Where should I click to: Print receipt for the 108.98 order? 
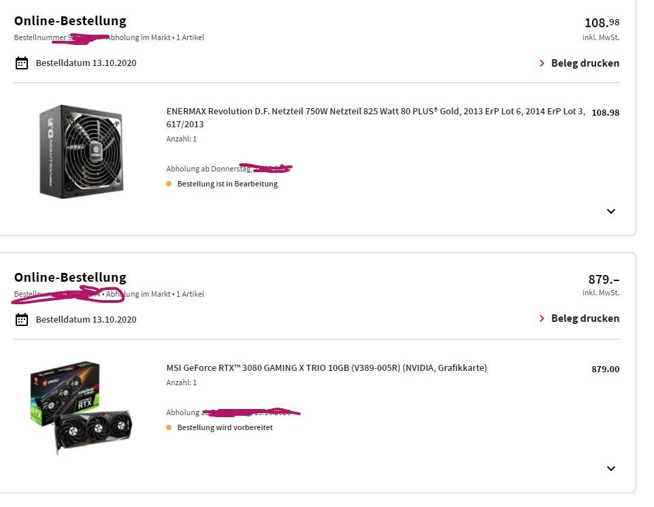point(585,63)
